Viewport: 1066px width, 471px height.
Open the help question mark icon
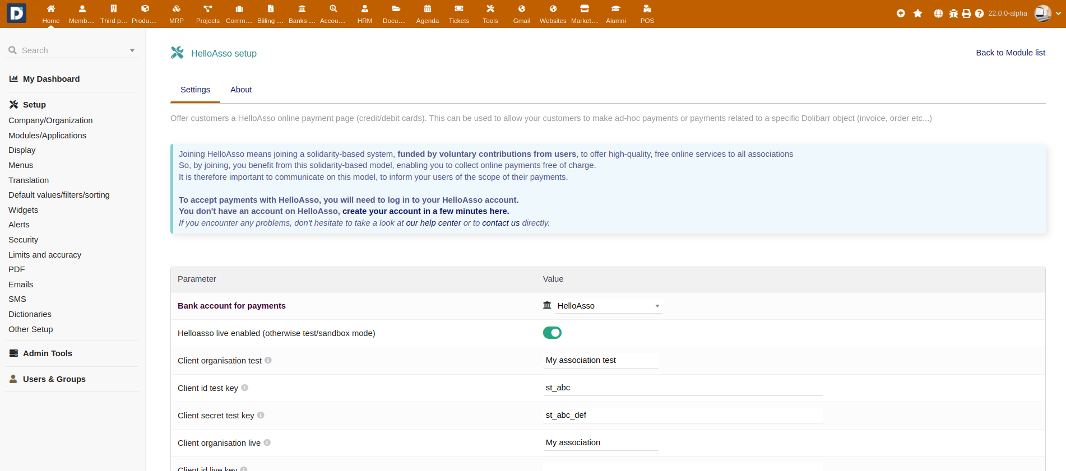(979, 13)
